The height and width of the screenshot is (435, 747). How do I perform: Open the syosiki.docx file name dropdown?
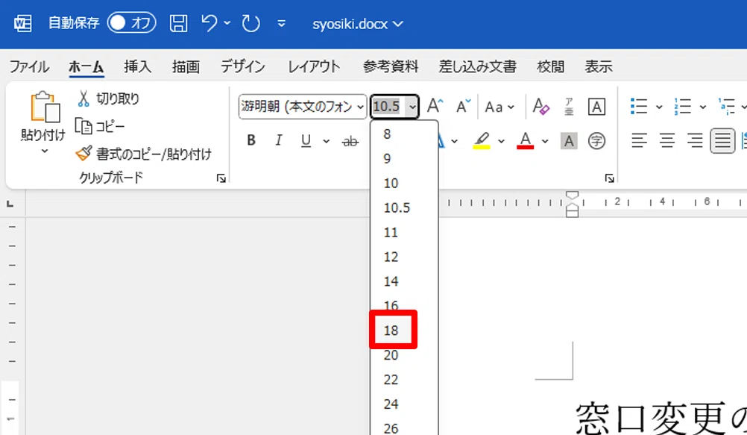(x=358, y=23)
